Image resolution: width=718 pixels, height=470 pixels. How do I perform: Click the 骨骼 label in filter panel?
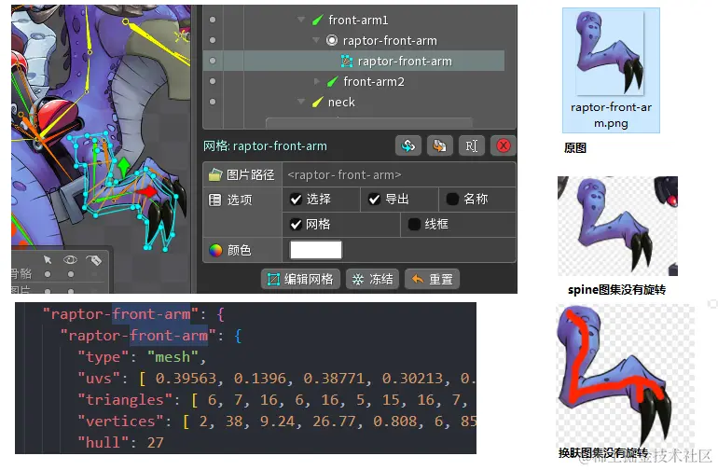[x=21, y=274]
